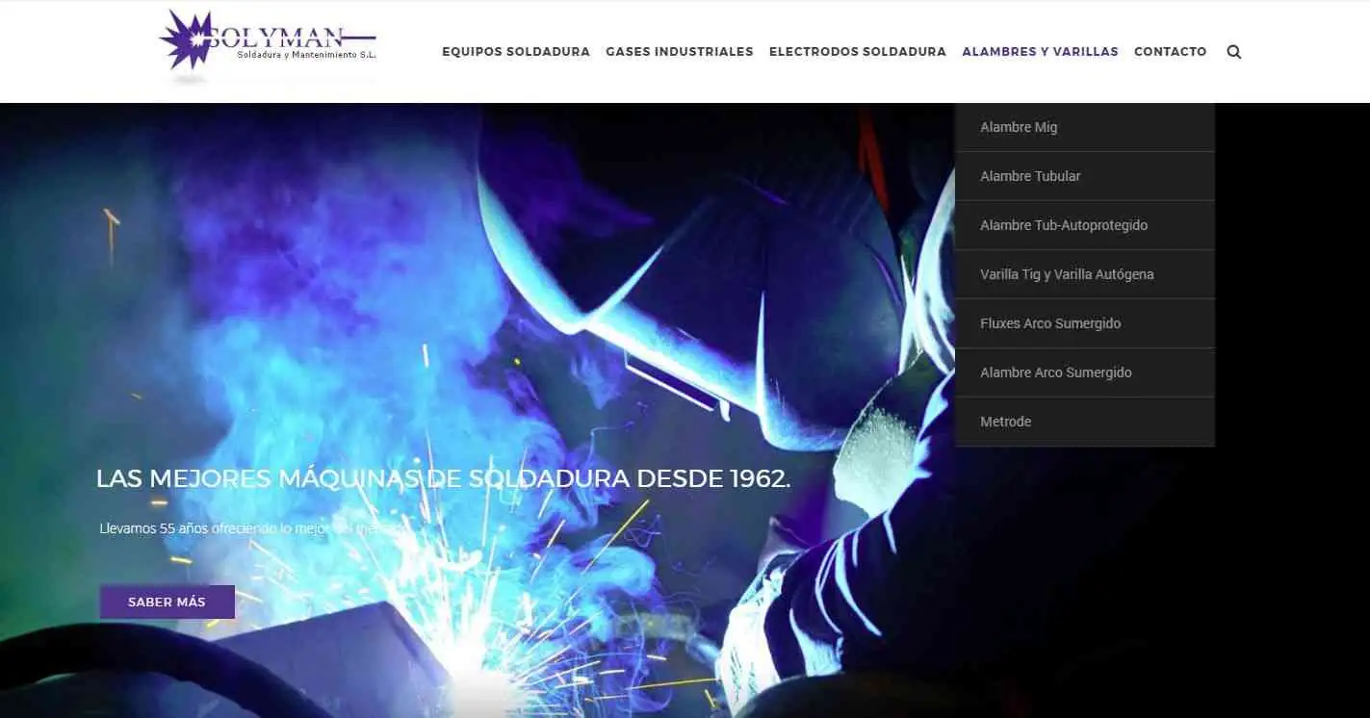Viewport: 1370px width, 718px height.
Task: Open the search magnifier icon
Action: point(1233,52)
